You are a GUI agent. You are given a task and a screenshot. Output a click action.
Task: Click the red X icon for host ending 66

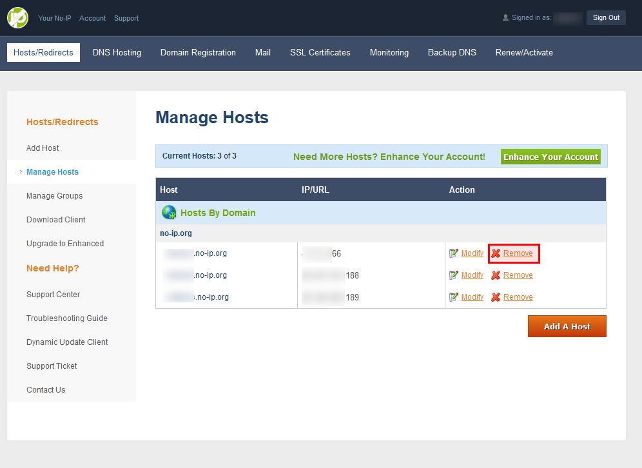pos(496,253)
